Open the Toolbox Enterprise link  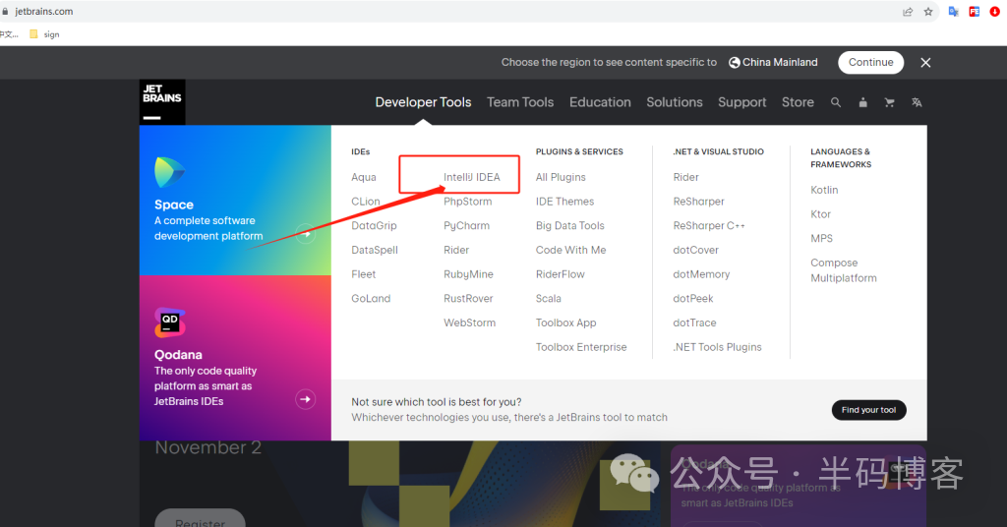[581, 347]
